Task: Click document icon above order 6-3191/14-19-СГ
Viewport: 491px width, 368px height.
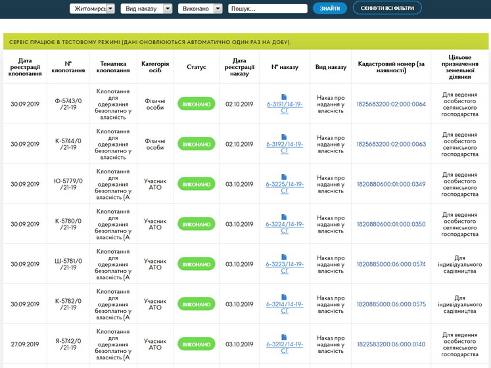Action: (x=285, y=97)
